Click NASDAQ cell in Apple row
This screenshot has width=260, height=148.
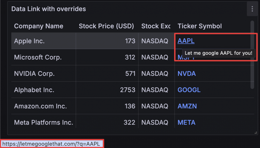(x=155, y=41)
